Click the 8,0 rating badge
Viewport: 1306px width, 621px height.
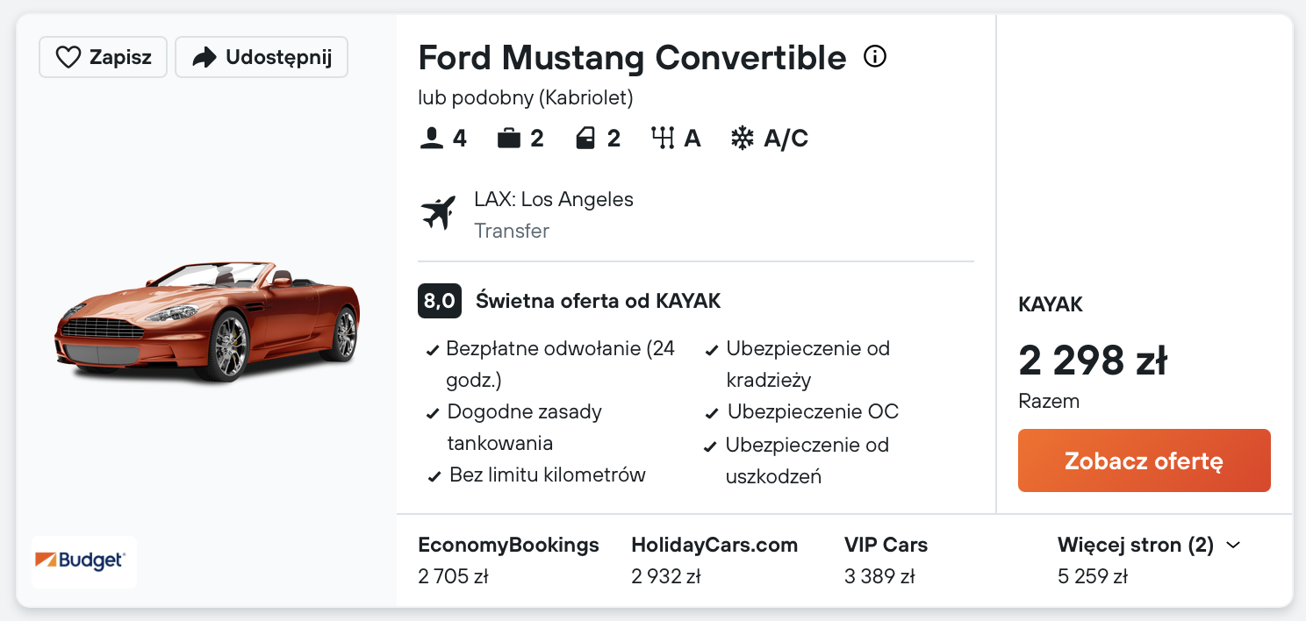(x=439, y=302)
